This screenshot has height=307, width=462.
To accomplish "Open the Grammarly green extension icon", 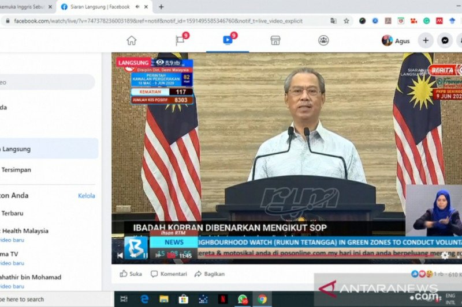I will [x=426, y=21].
